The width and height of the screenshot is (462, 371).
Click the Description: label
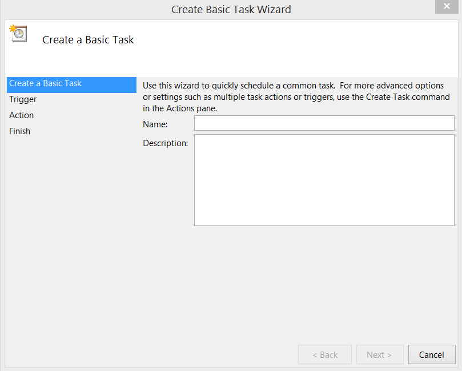165,143
